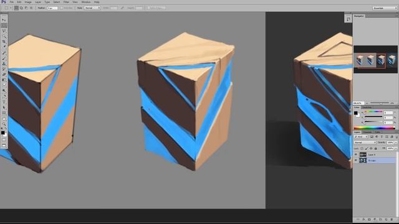The height and width of the screenshot is (224, 399).
Task: Select the Dodge tool
Action: point(4,90)
